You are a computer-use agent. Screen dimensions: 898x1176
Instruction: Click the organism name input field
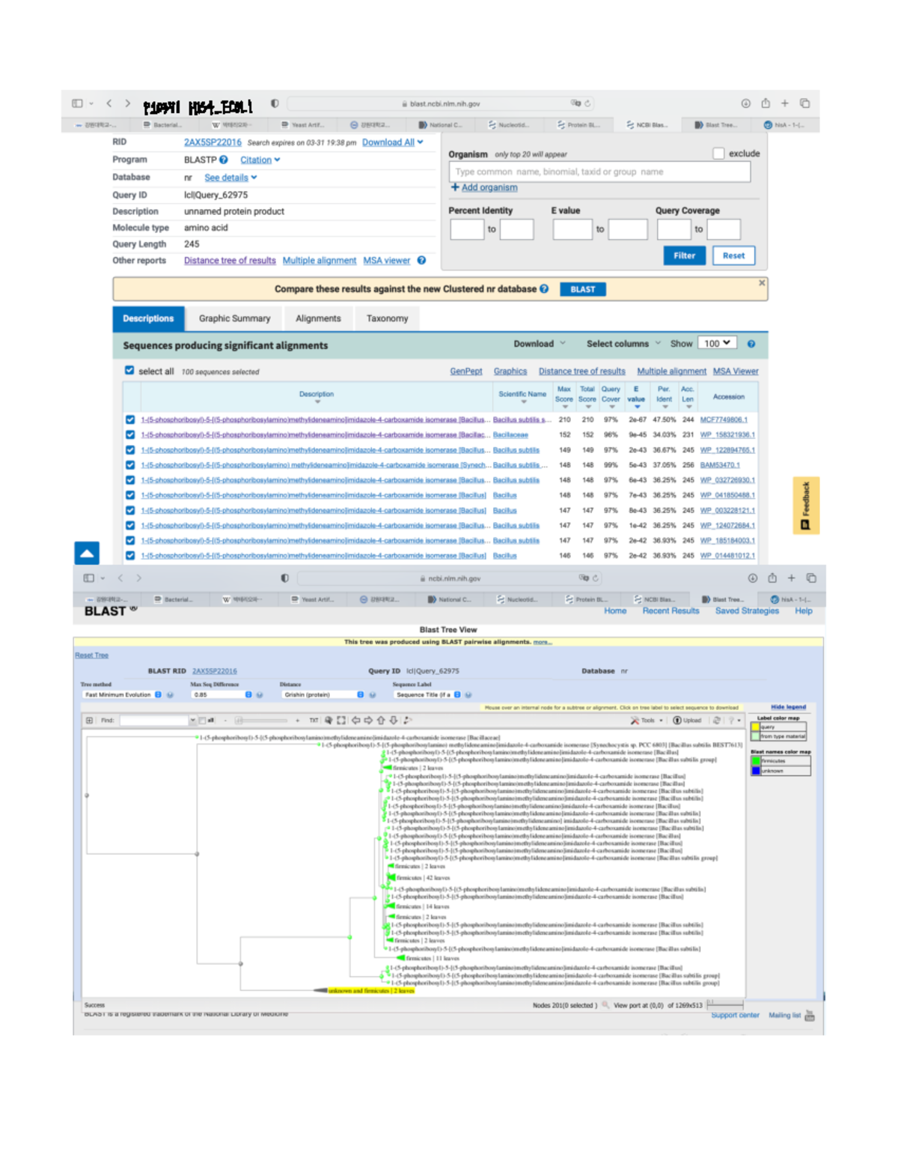(599, 172)
